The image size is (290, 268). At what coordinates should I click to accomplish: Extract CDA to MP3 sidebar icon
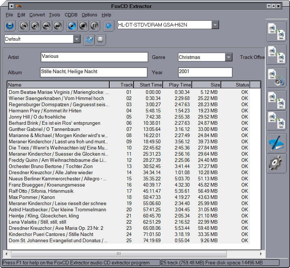tap(277, 55)
